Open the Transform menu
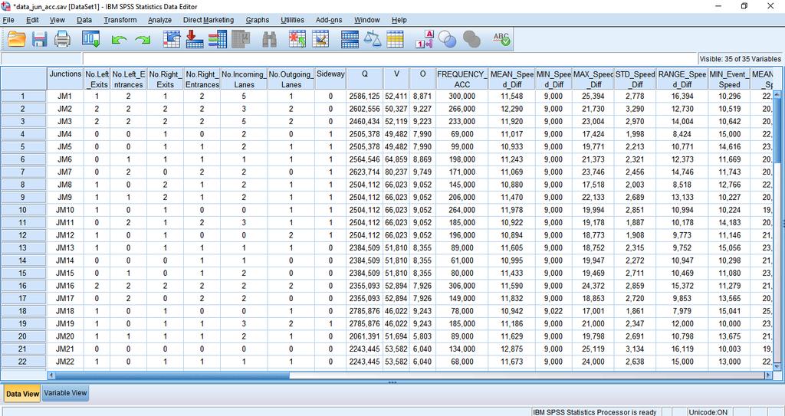The image size is (785, 416). coord(120,20)
